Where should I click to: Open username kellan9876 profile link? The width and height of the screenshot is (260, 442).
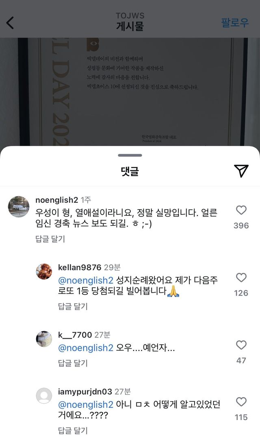(x=80, y=267)
